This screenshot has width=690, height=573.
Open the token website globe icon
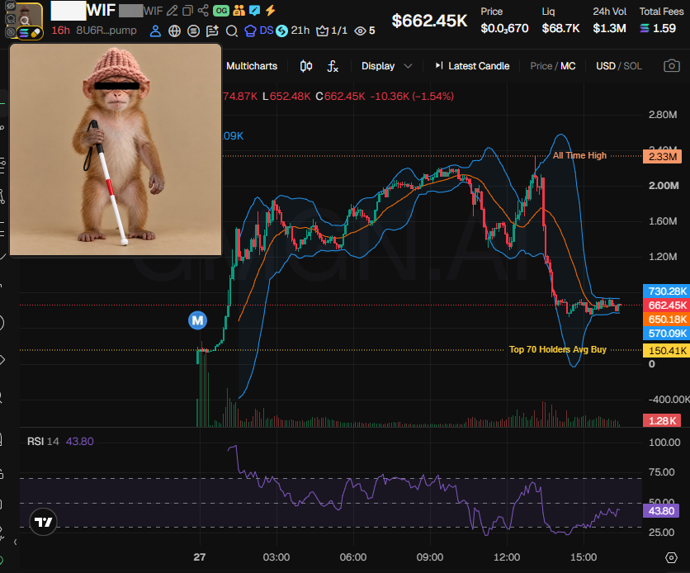pos(175,31)
